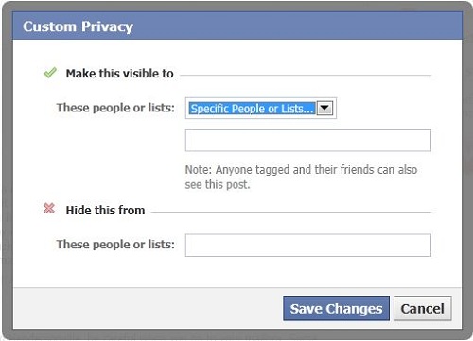Screen dimensions: 473x341
Task: Click the Hide this from heading
Action: [105, 210]
